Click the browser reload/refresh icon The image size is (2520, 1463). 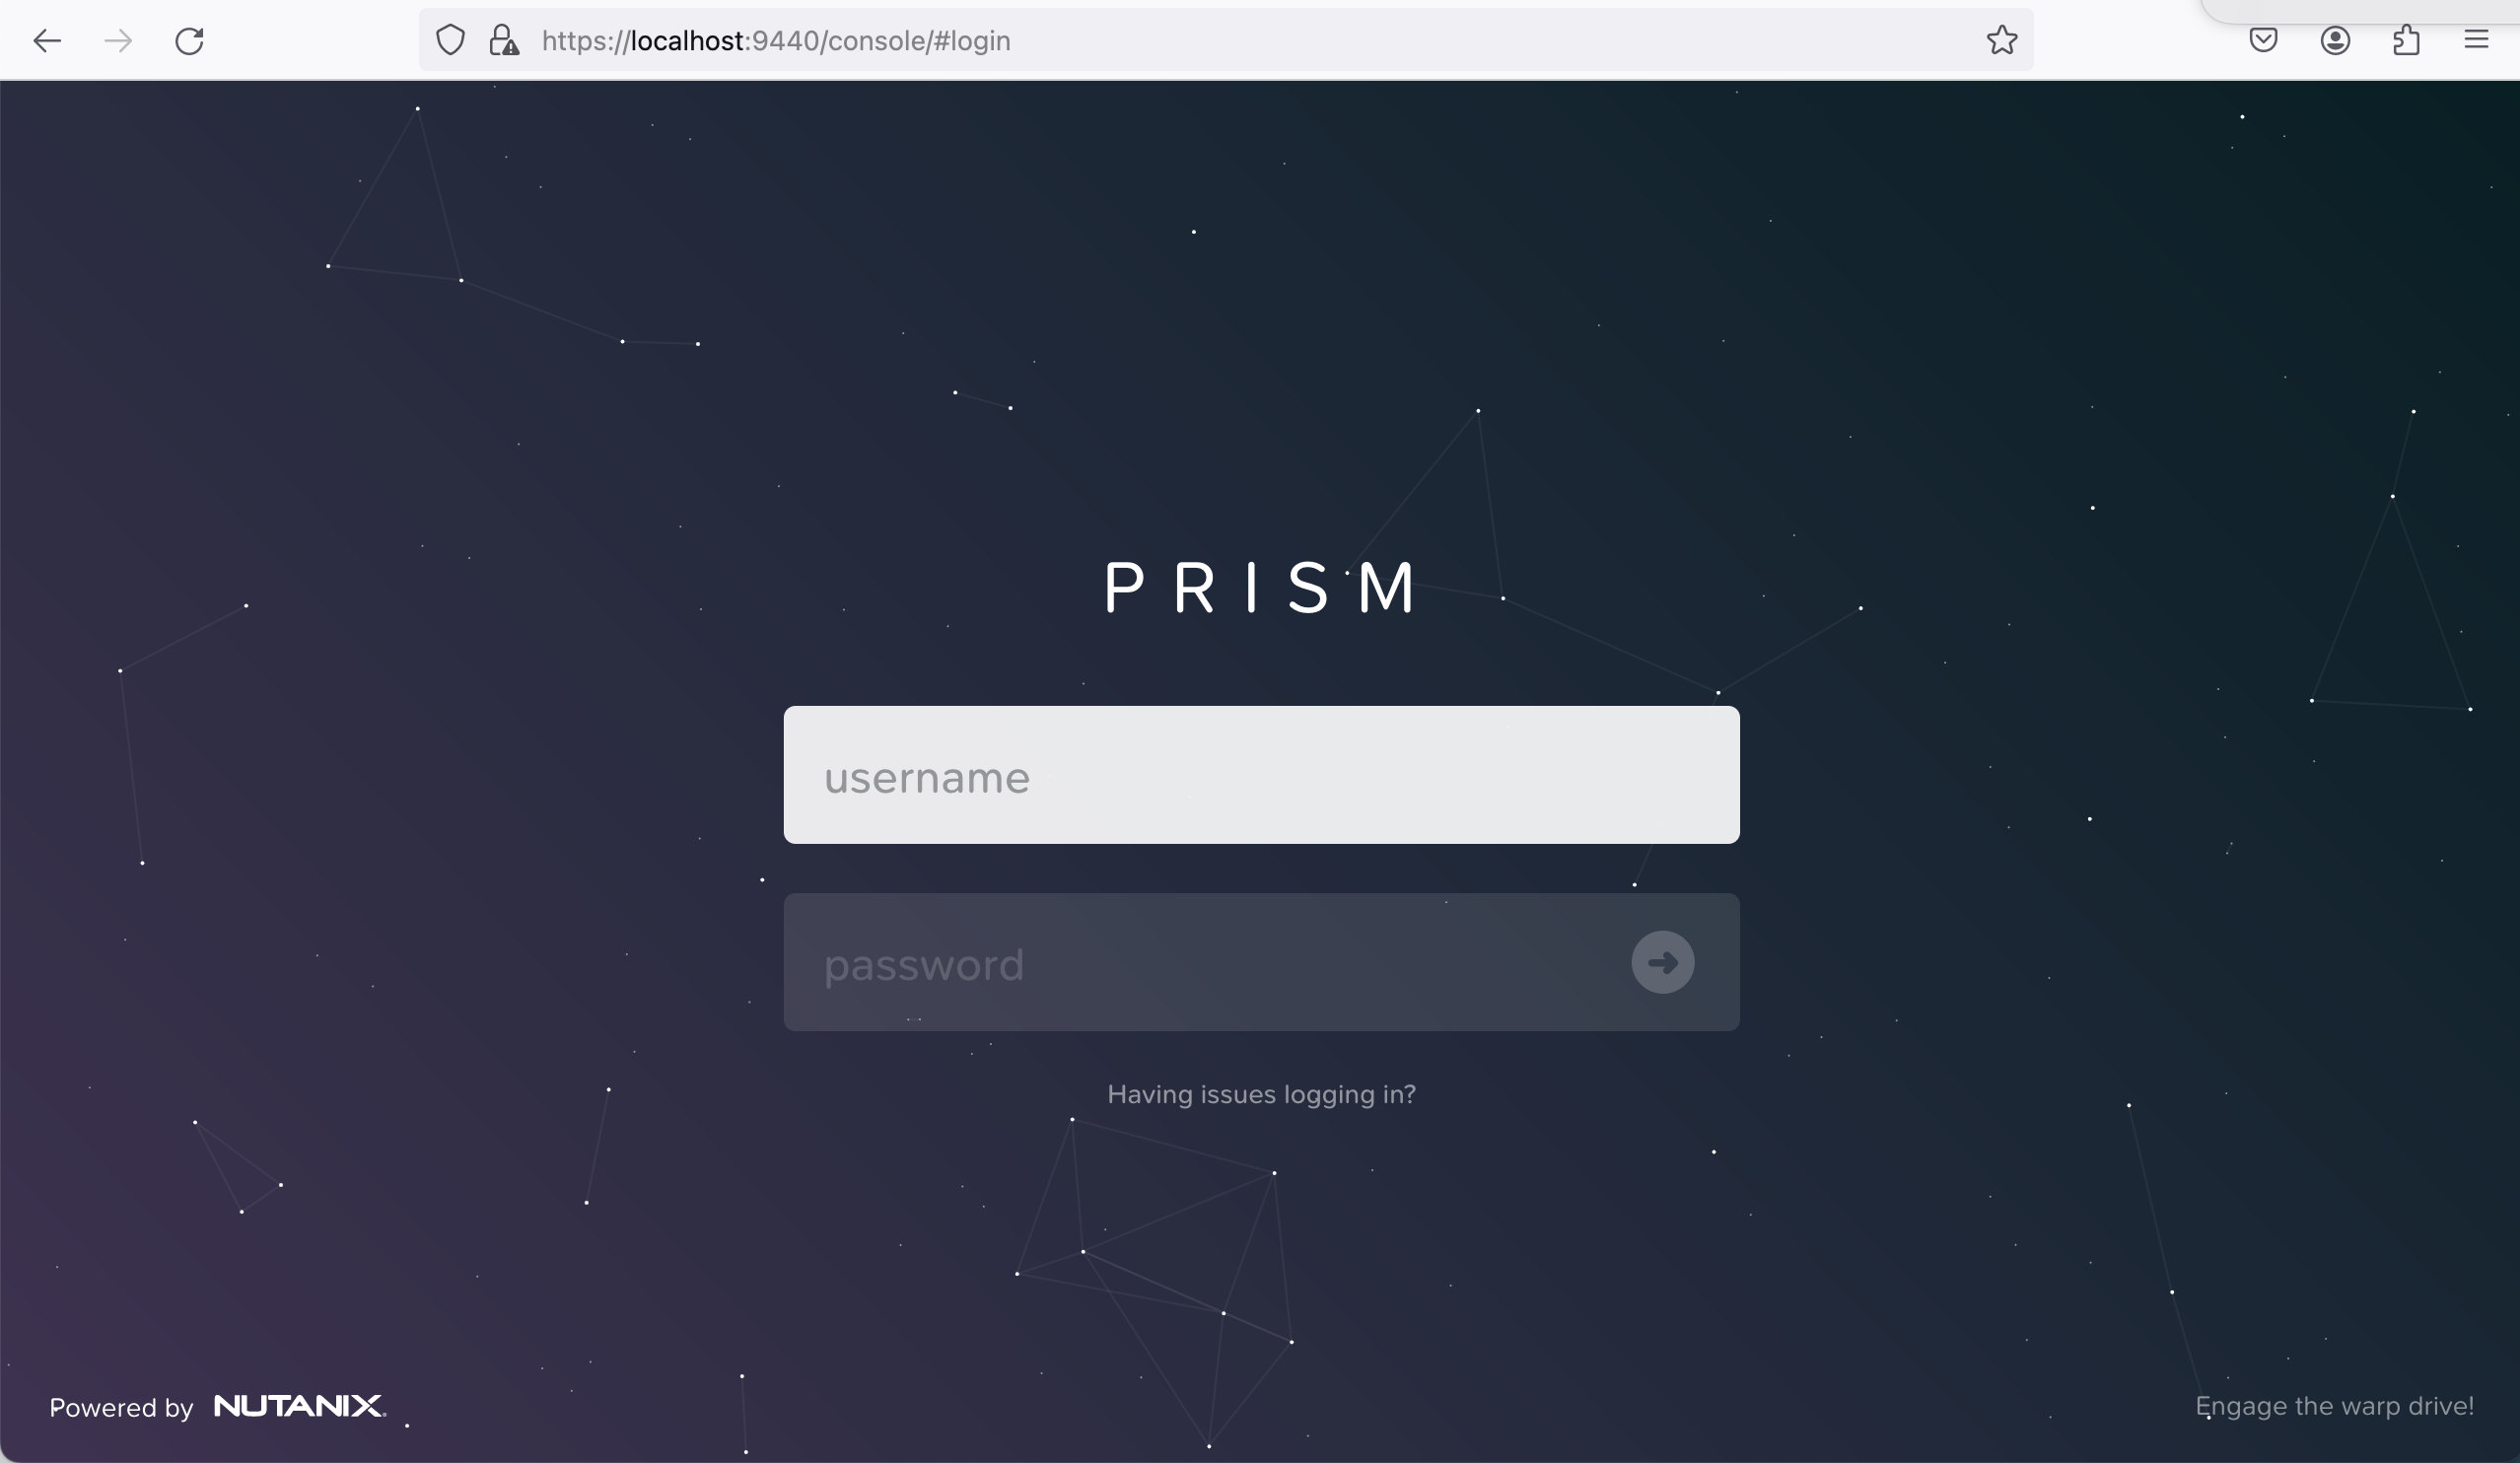click(x=188, y=40)
